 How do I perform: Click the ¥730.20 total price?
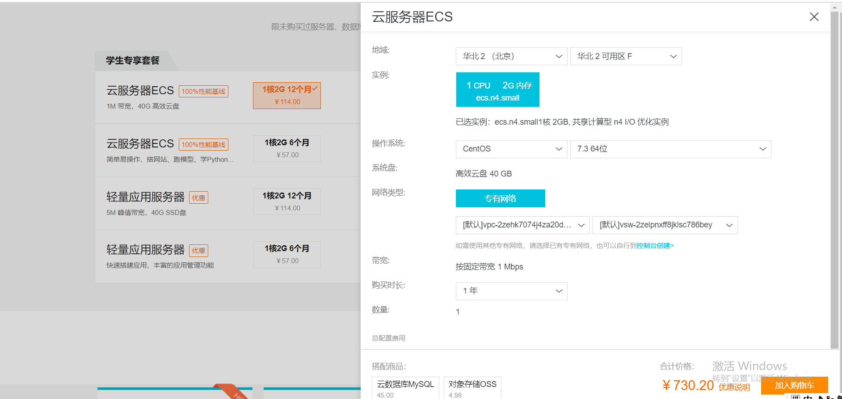click(688, 385)
